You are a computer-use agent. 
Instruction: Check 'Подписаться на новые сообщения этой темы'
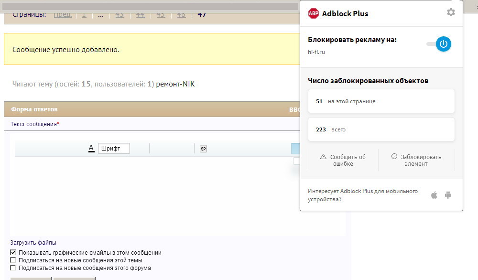pos(13,260)
